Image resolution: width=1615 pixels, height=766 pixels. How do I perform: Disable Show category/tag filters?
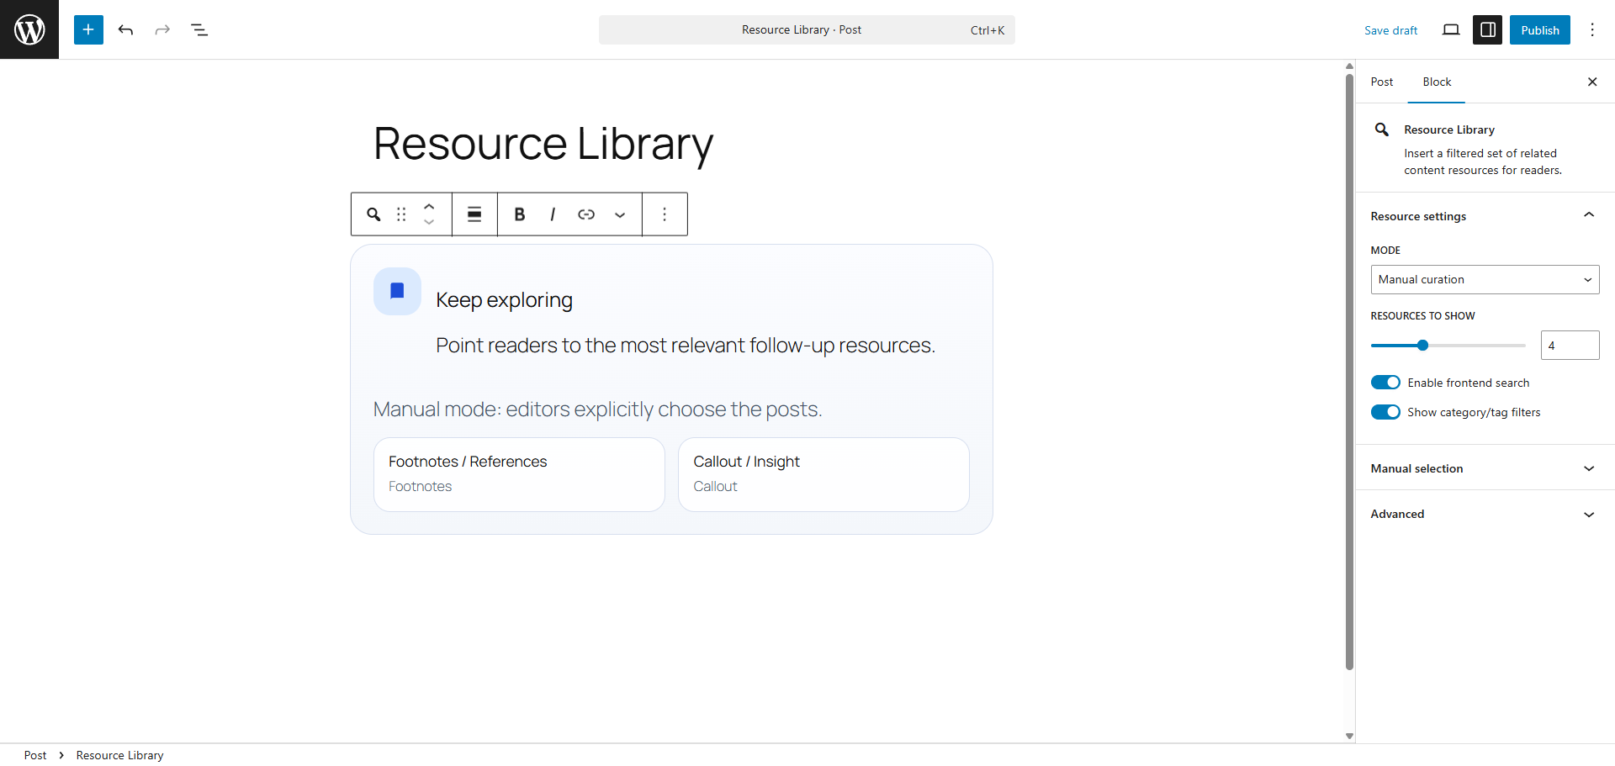pos(1385,412)
